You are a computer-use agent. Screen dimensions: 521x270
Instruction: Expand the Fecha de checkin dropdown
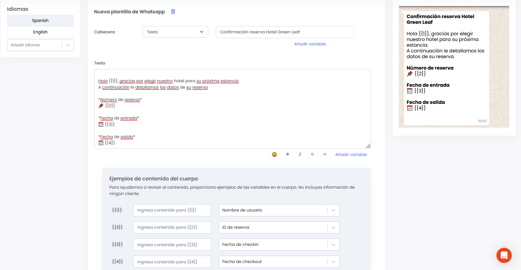(x=279, y=245)
